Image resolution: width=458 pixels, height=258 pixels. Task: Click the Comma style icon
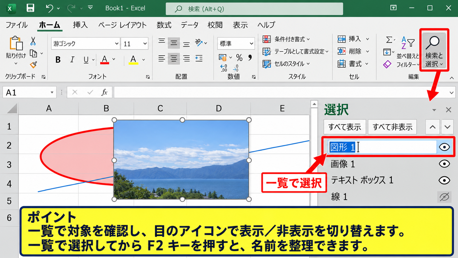pyautogui.click(x=250, y=58)
